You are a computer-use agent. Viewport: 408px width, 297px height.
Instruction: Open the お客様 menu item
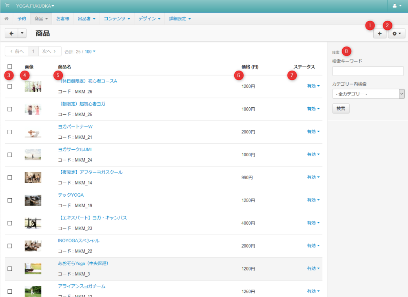pyautogui.click(x=63, y=19)
